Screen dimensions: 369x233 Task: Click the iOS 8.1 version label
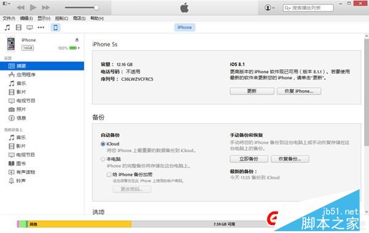237,64
